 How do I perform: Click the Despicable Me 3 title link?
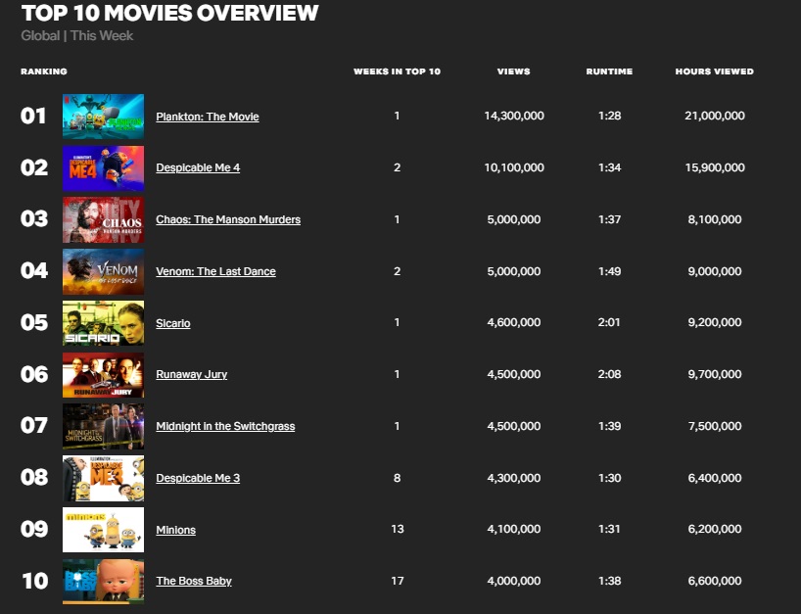pos(198,479)
